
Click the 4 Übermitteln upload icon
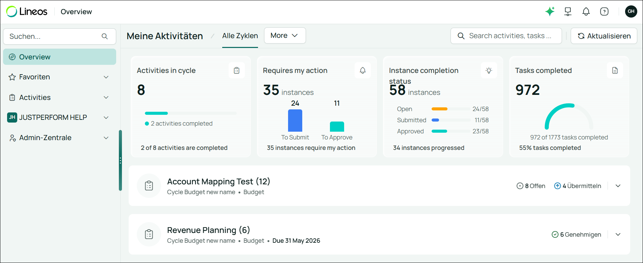pyautogui.click(x=558, y=186)
